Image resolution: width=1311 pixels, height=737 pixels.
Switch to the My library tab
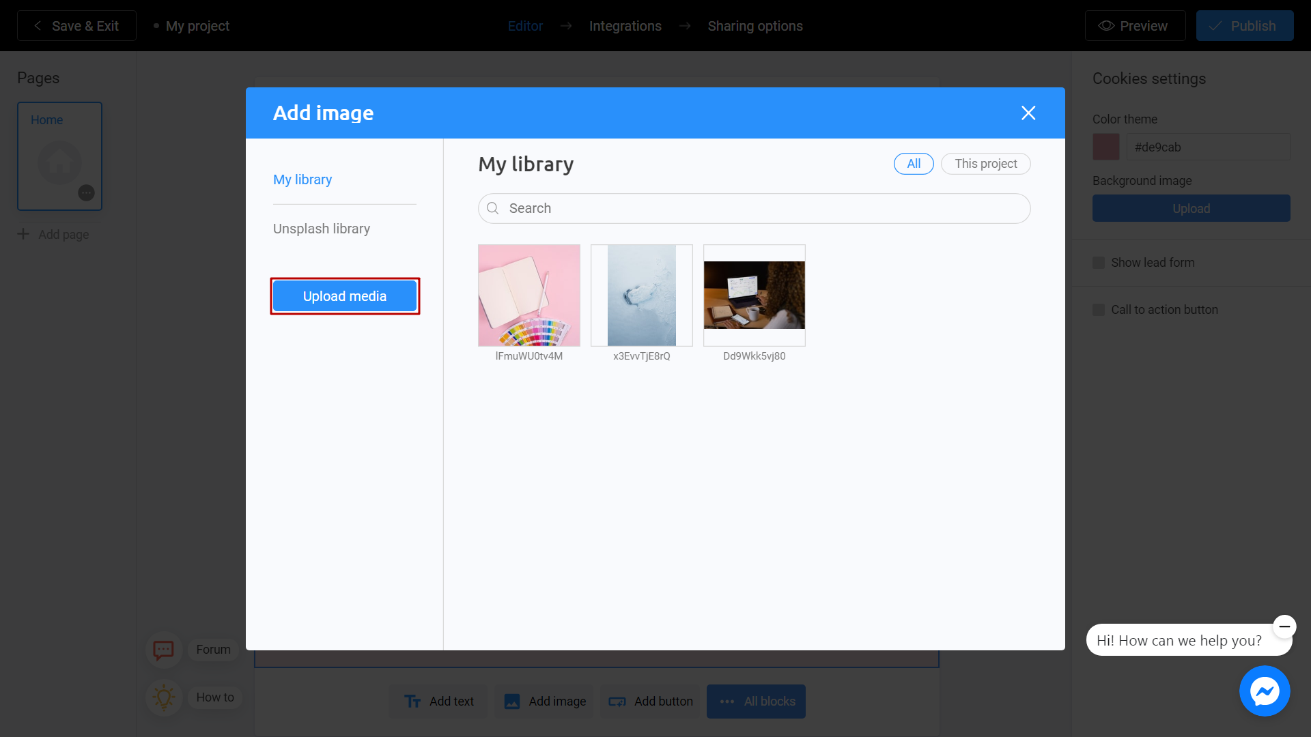(302, 179)
